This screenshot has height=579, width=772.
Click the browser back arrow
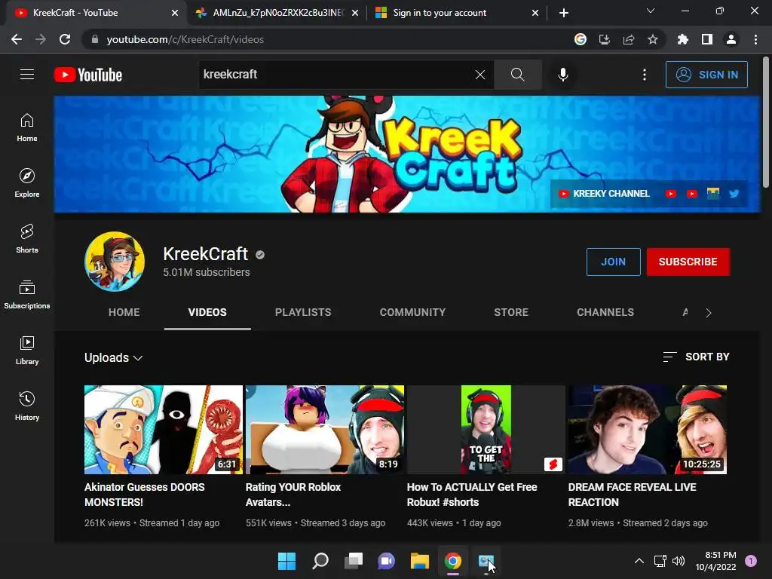point(17,39)
